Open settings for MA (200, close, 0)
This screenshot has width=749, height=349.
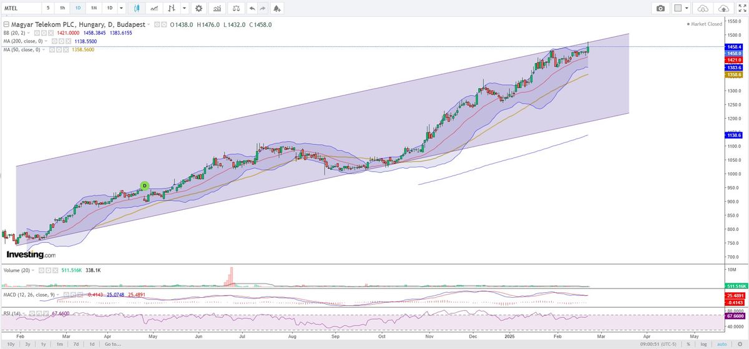pyautogui.click(x=61, y=41)
